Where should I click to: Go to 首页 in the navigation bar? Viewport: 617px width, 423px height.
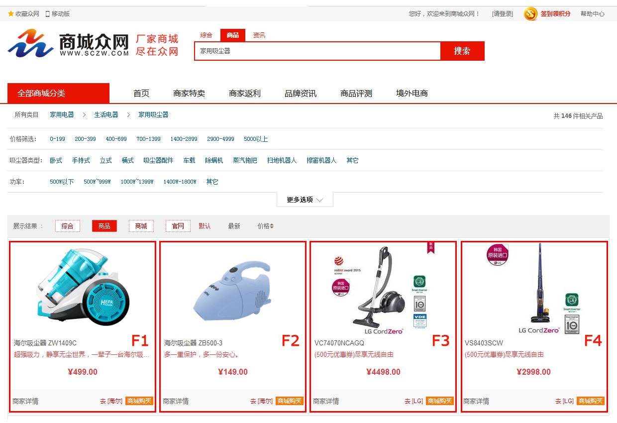[x=141, y=93]
